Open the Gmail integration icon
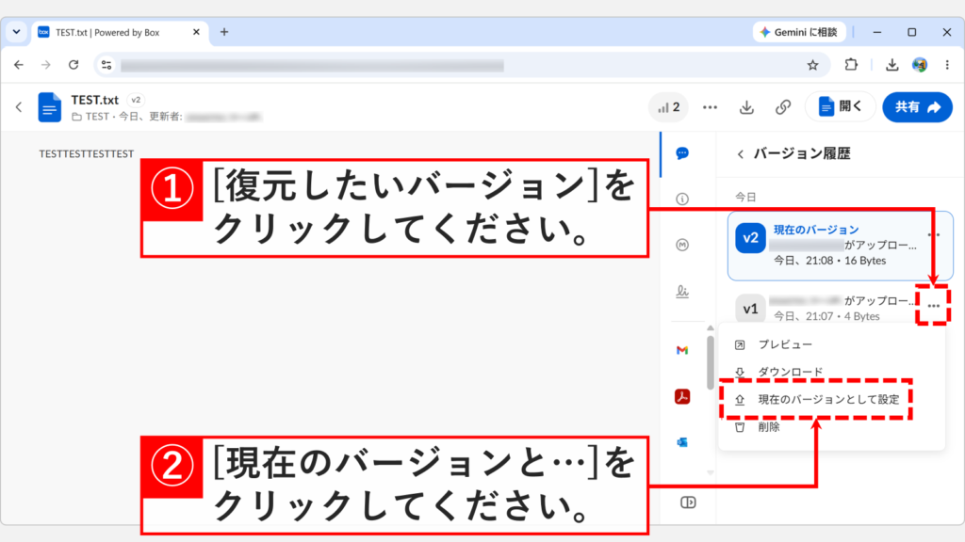 tap(682, 350)
